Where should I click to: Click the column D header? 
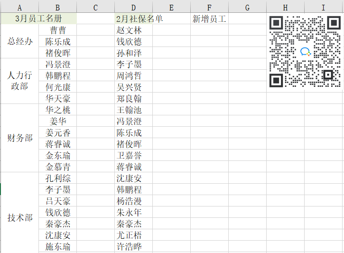click(x=133, y=8)
